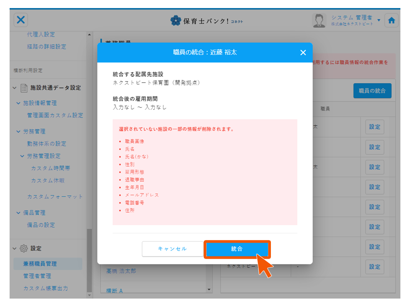Select 高橋 浩太郎 in the staff list
The image size is (410, 307).
121,271
